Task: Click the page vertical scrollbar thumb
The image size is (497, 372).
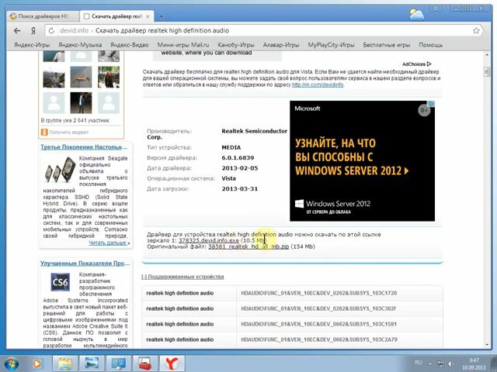Action: coord(487,72)
